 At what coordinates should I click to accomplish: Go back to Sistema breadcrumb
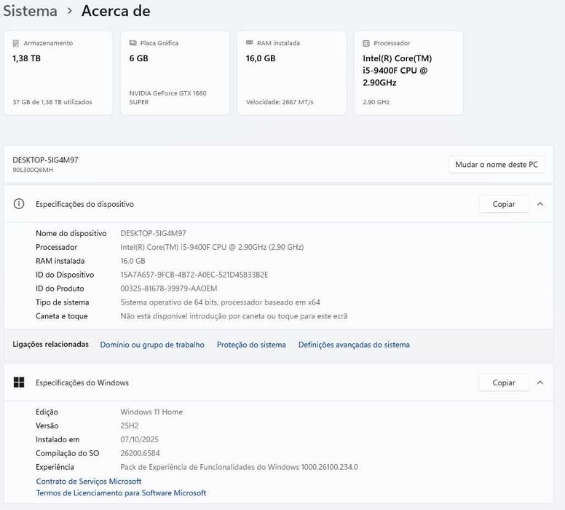pos(29,11)
